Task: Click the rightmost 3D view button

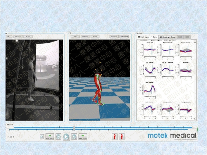Action: click(x=124, y=36)
